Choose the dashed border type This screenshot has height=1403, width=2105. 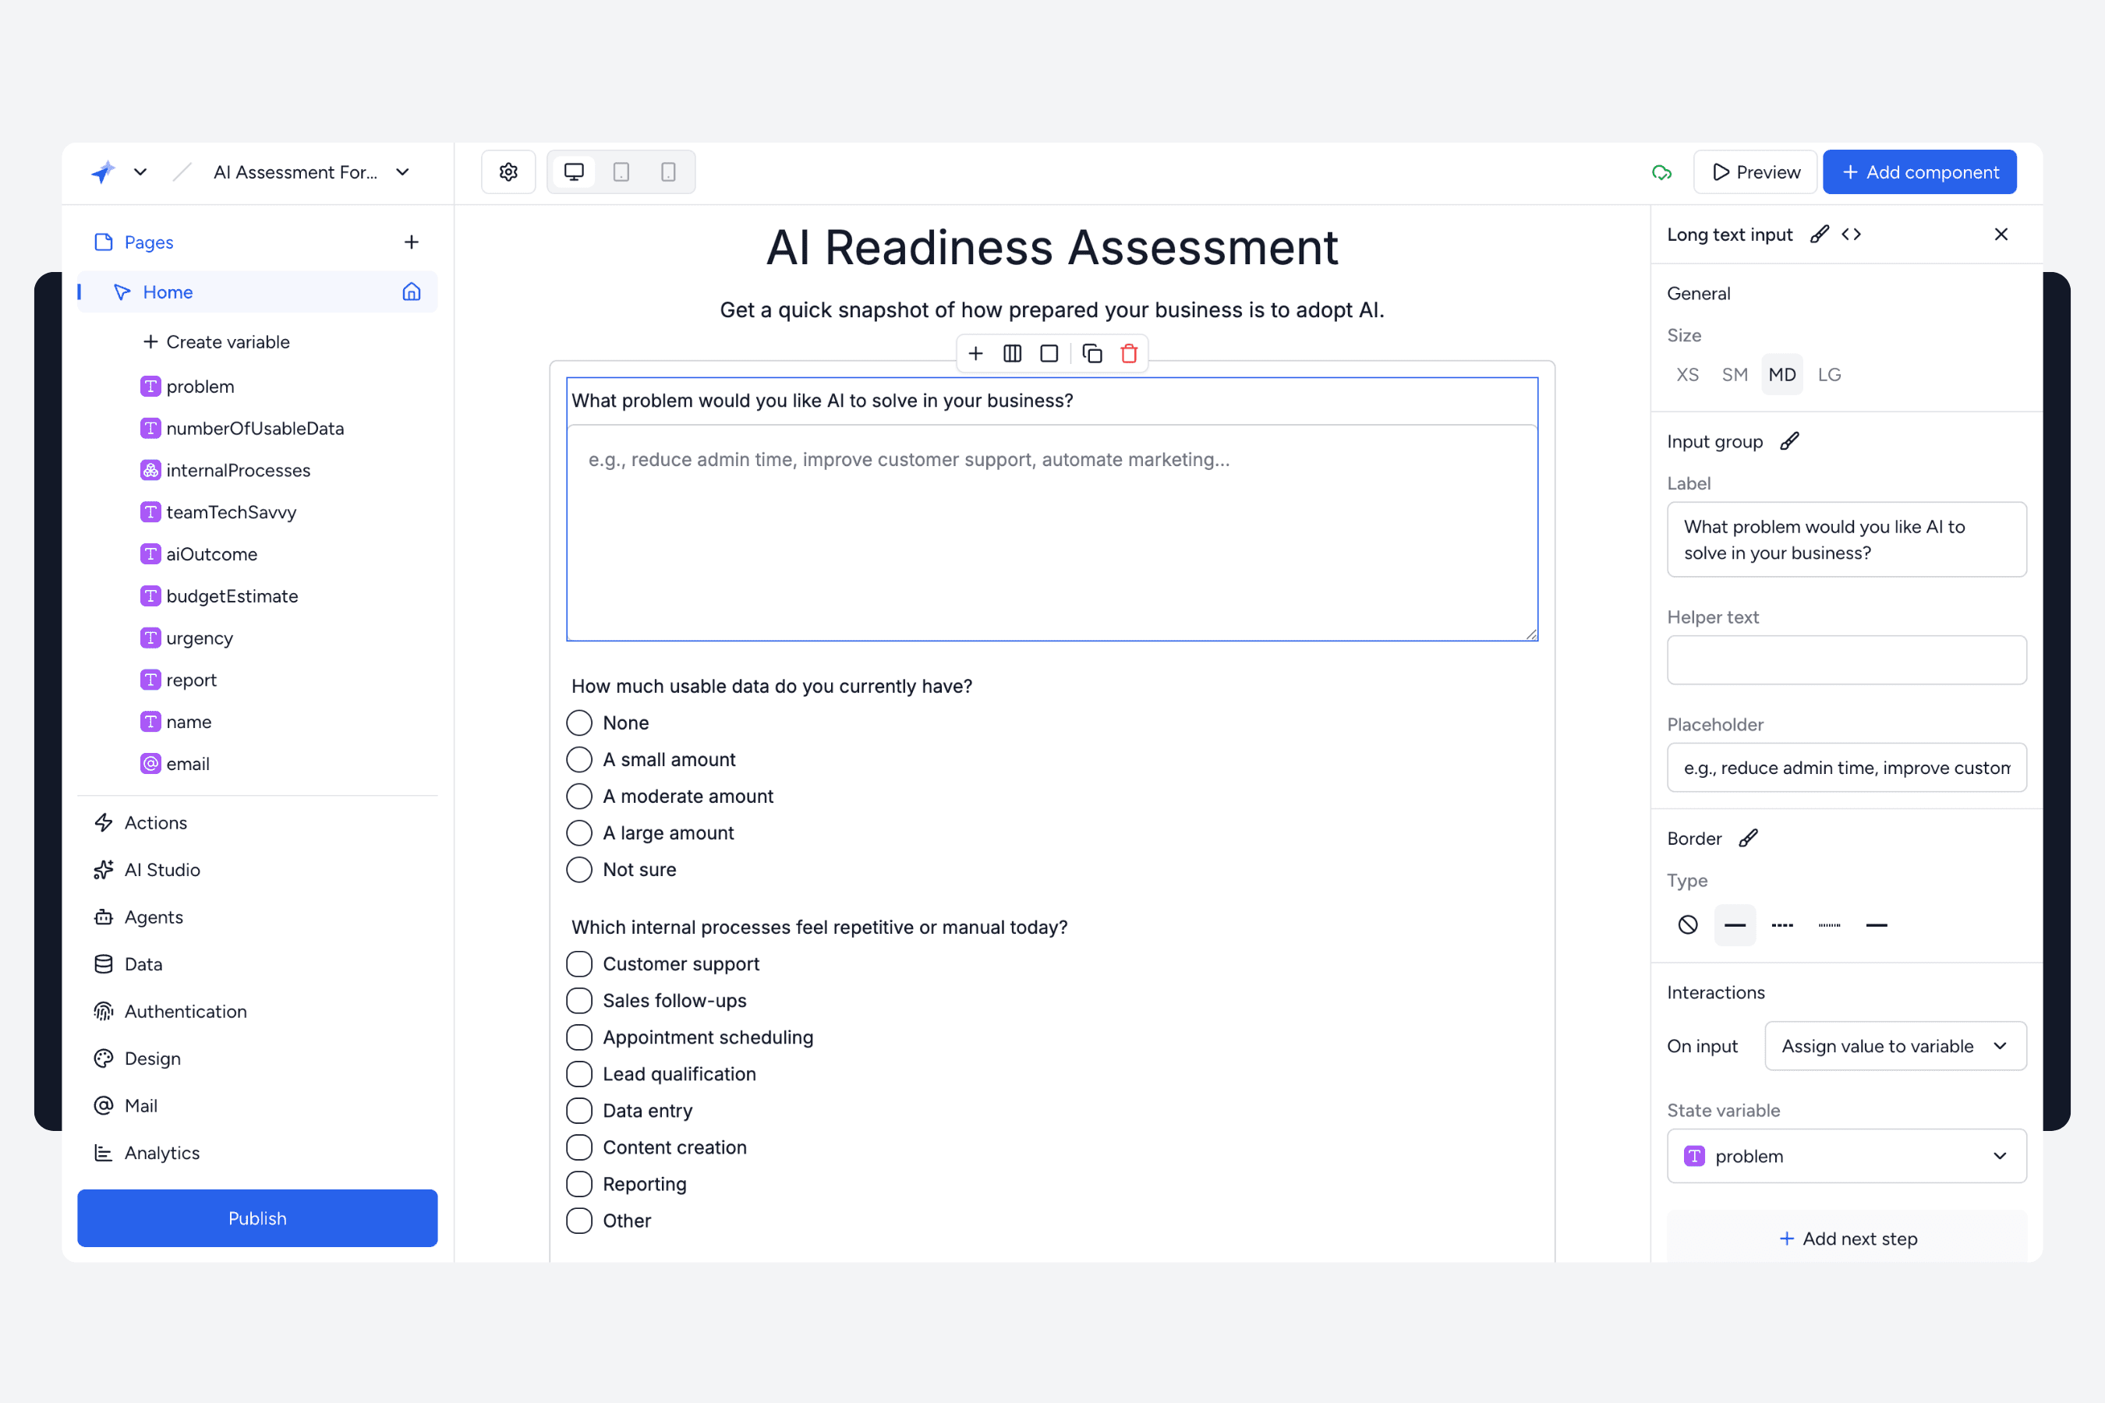[1782, 924]
